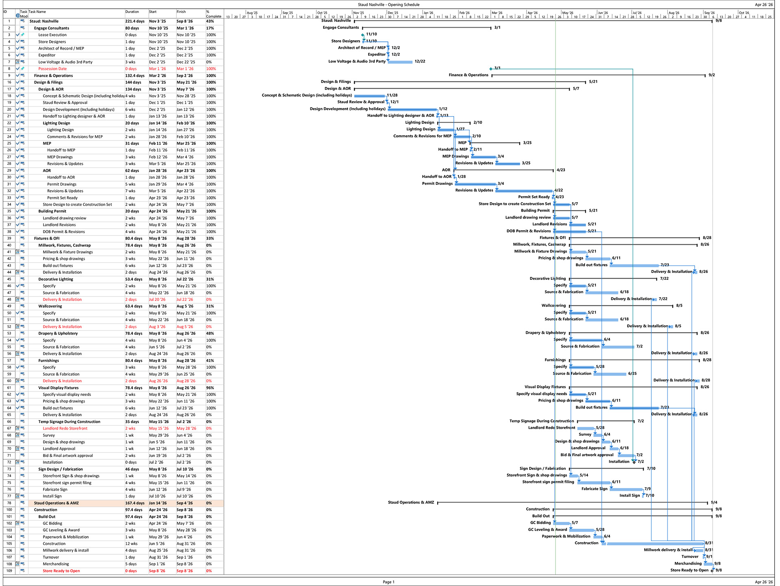The height and width of the screenshot is (586, 780).
Task: Click the Lease Execution milestone diamond on the Gantt chart
Action: tap(363, 35)
